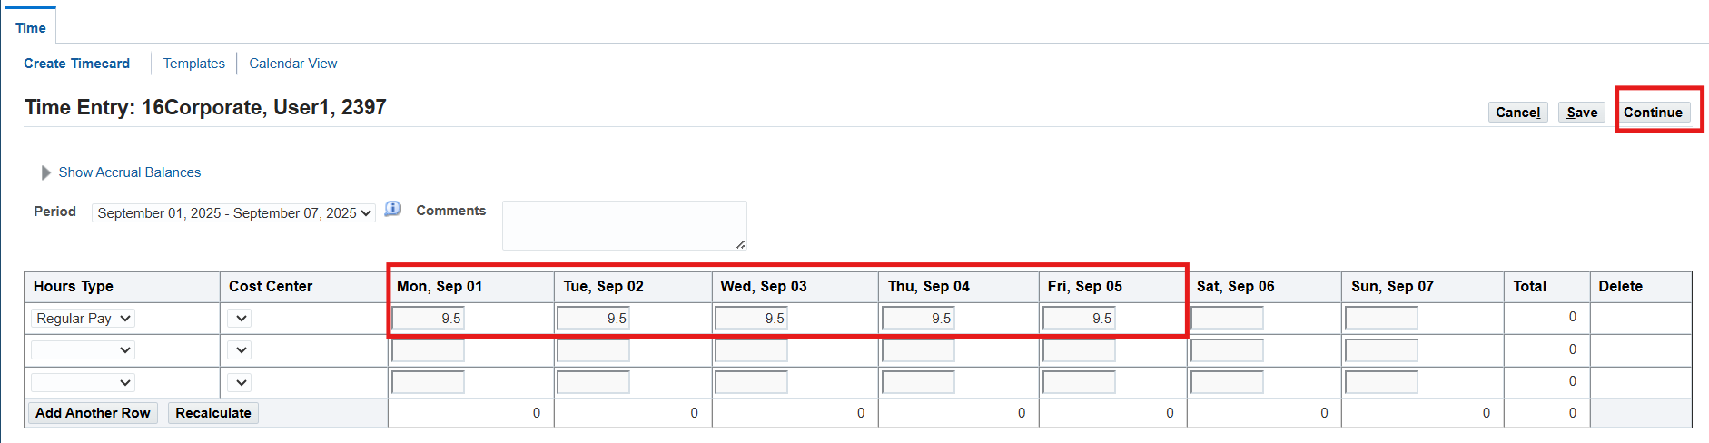Click the Sat, Sep 06 first row field

(1227, 319)
